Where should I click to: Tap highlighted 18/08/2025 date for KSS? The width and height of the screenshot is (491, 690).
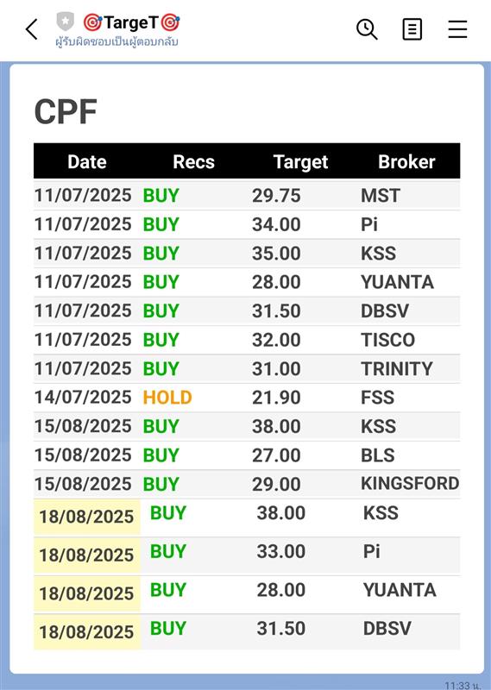pos(86,517)
